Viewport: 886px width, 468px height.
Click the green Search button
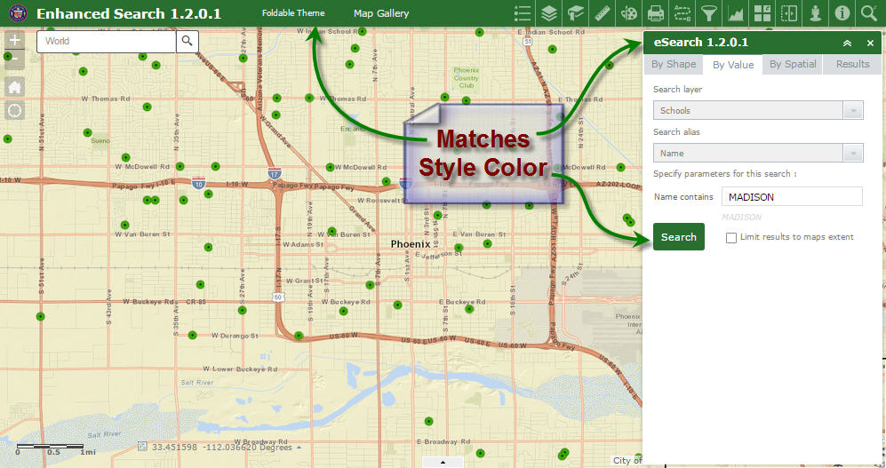point(679,236)
